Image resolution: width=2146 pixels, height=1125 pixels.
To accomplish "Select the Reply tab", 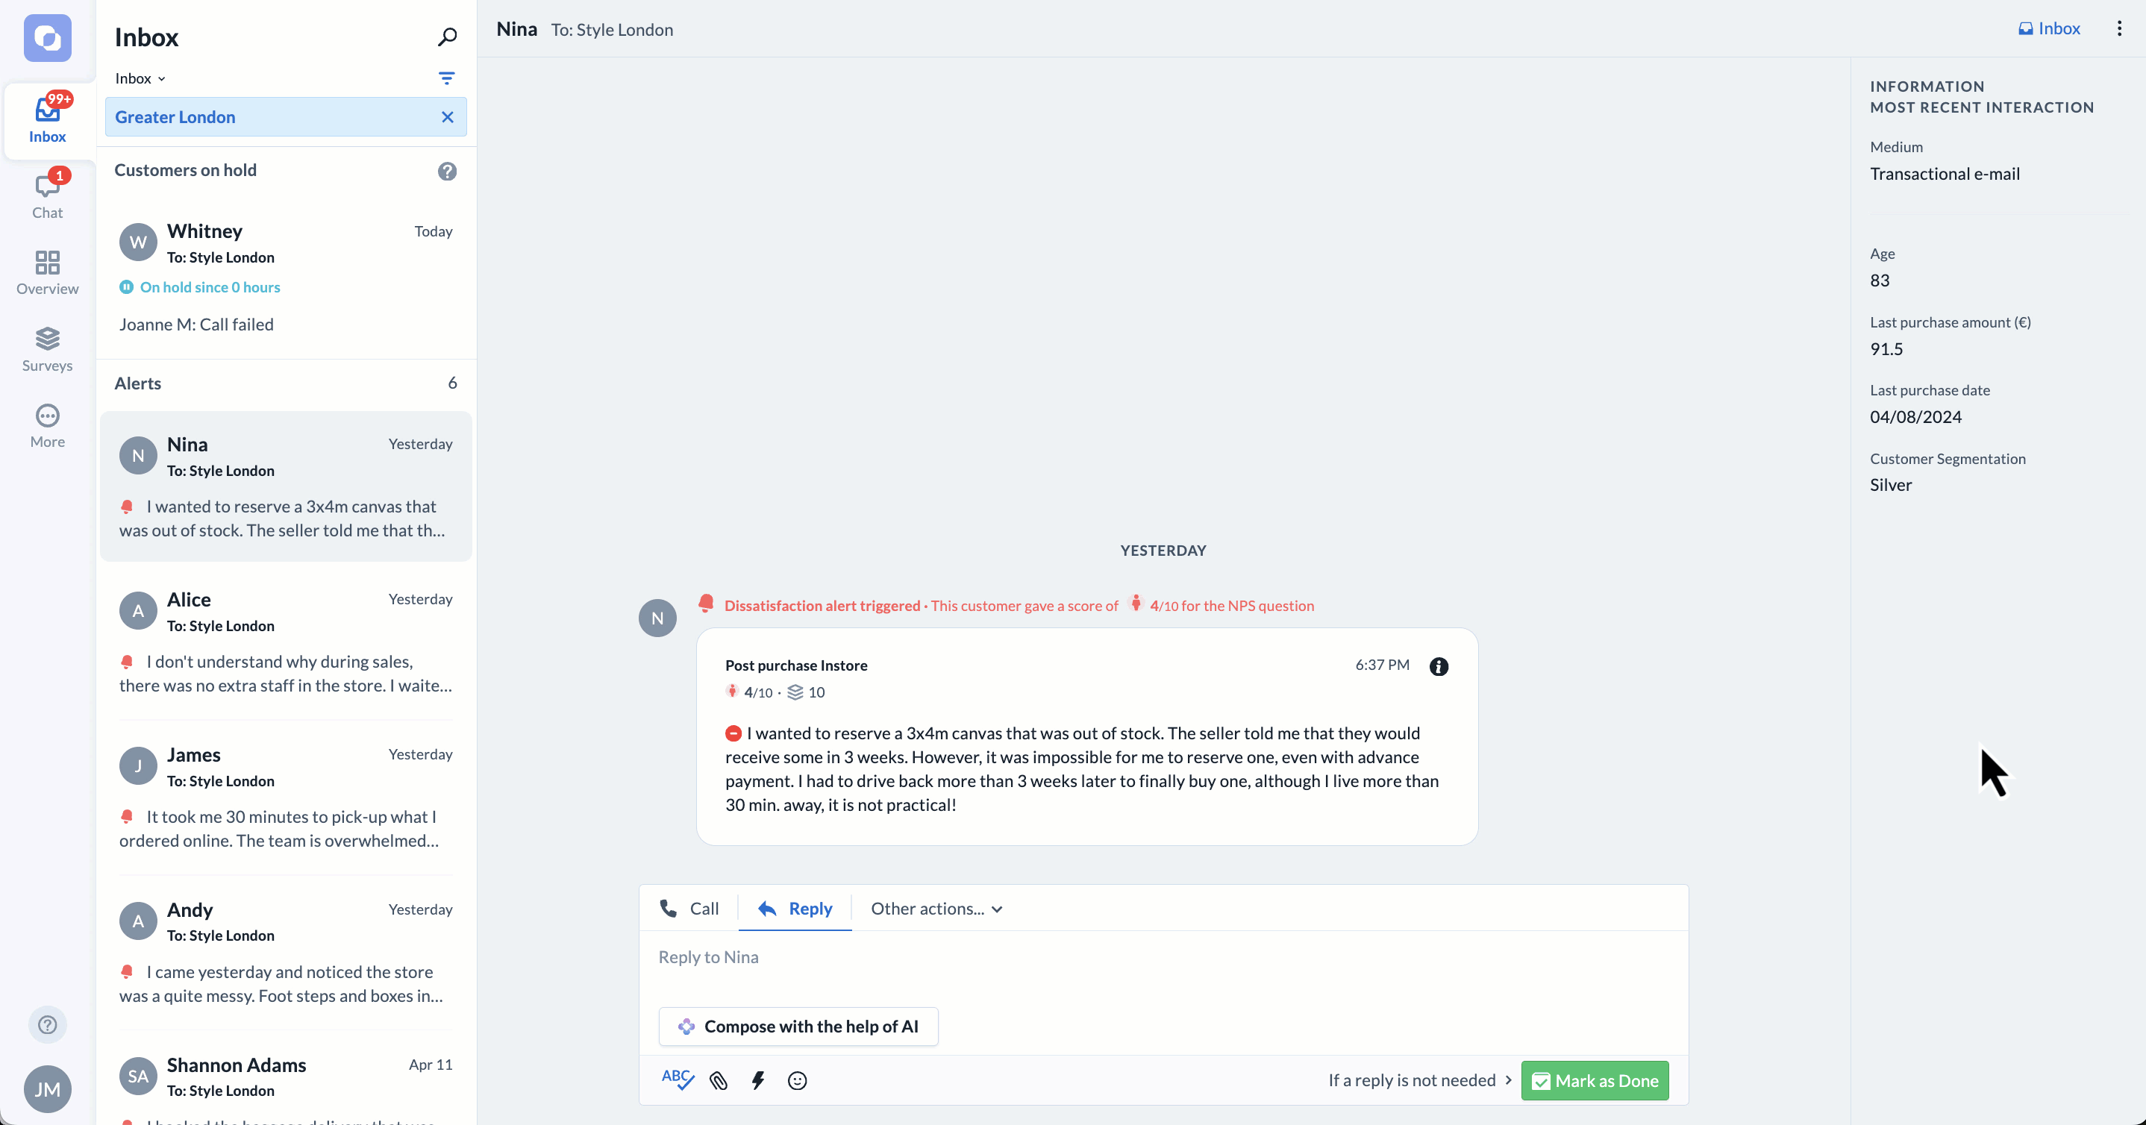I will (795, 908).
